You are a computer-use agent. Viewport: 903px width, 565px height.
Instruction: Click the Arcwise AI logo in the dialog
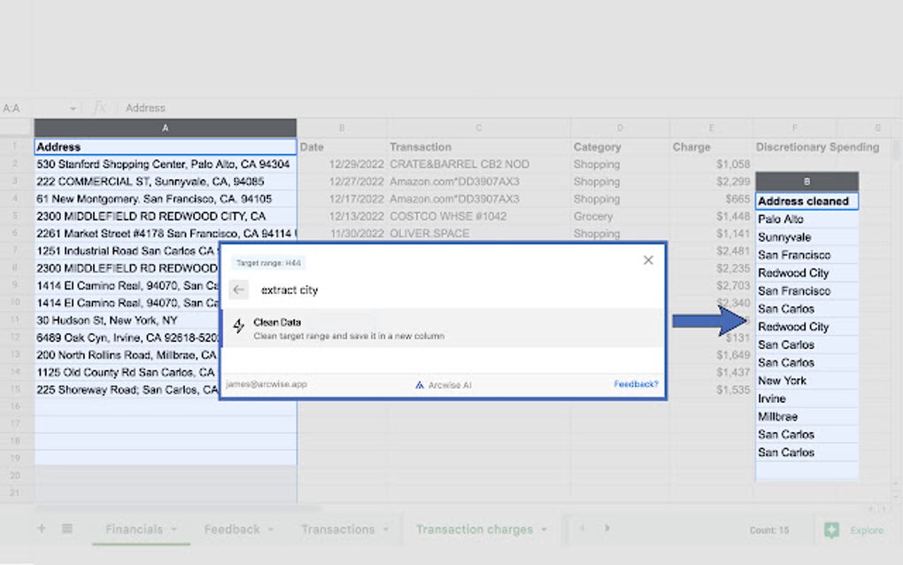coord(420,385)
